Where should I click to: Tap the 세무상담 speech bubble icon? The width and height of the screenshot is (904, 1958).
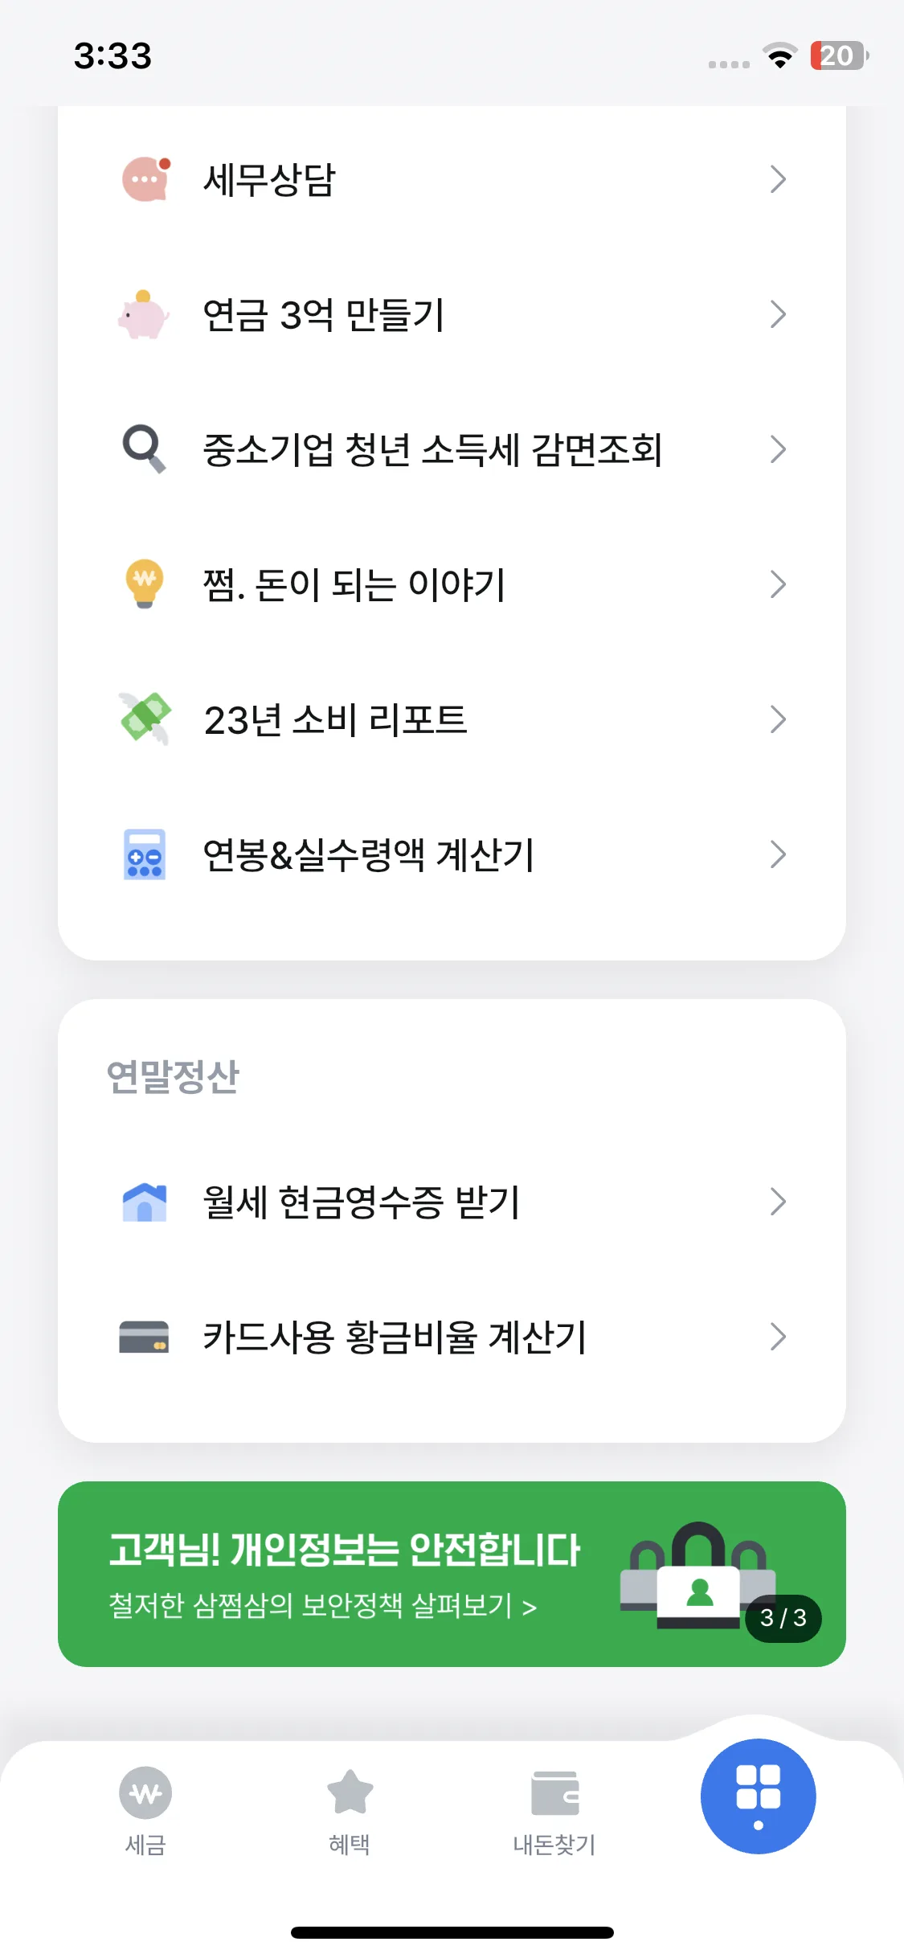click(145, 178)
